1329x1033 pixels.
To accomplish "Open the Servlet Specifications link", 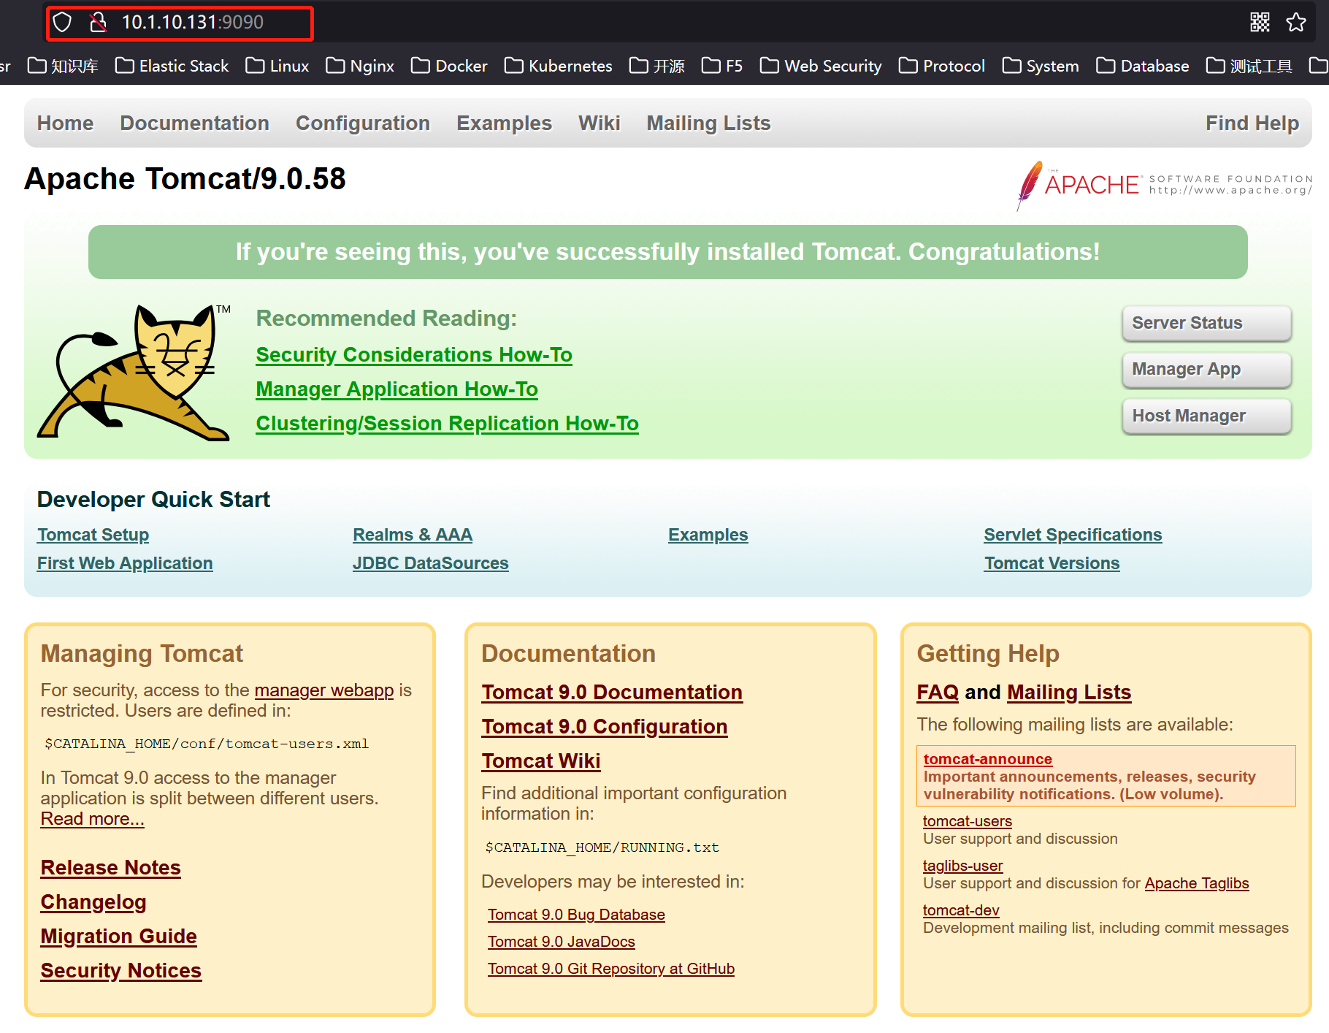I will (1073, 535).
